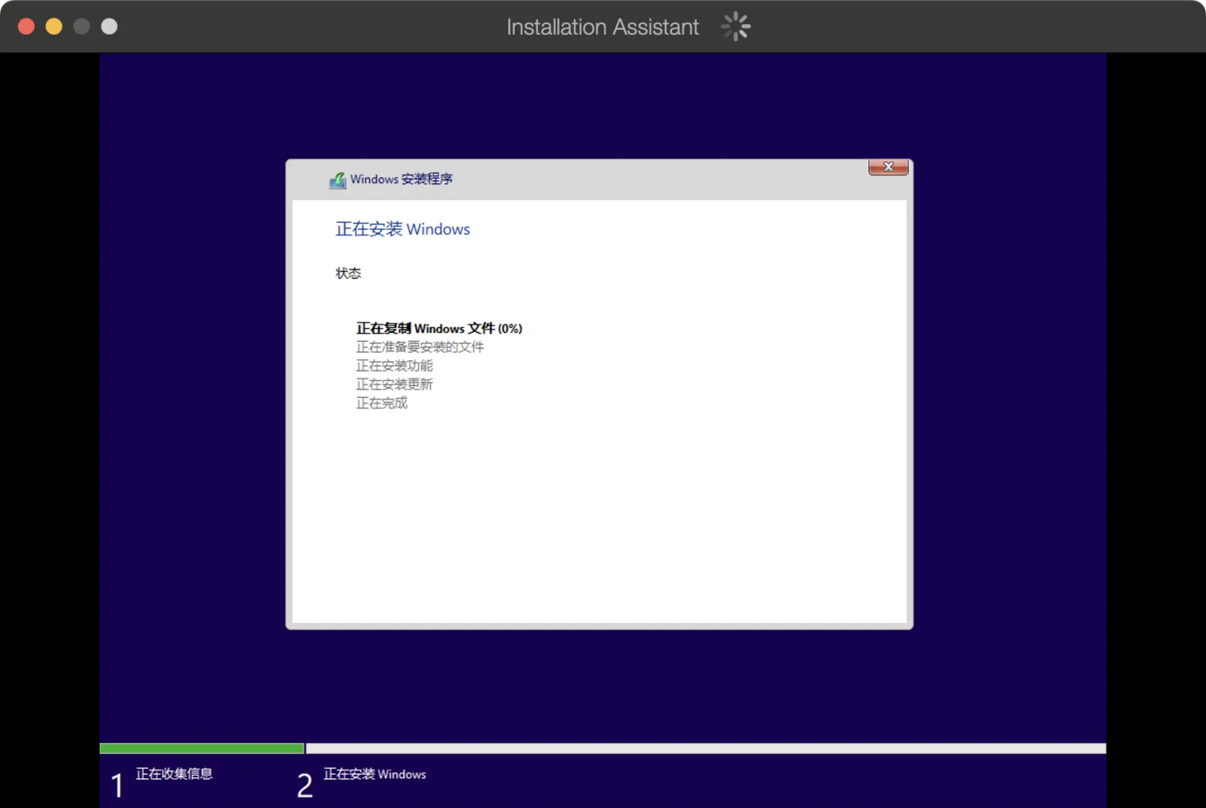Close the Windows setup dialog with X
Screen dimensions: 1206x808
(x=888, y=167)
